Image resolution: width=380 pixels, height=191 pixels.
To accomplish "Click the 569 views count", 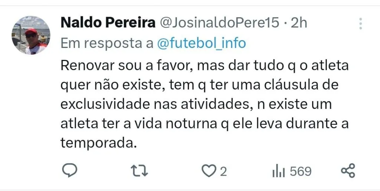I will coord(300,171).
